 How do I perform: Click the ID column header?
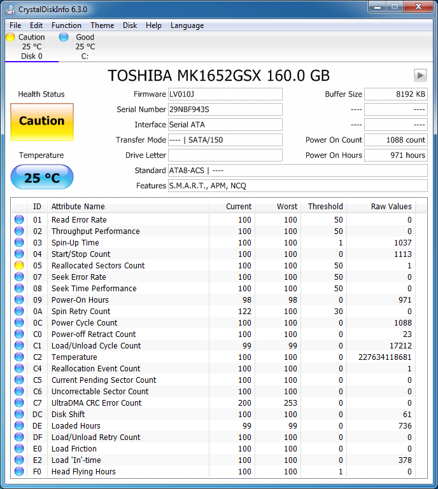point(37,207)
